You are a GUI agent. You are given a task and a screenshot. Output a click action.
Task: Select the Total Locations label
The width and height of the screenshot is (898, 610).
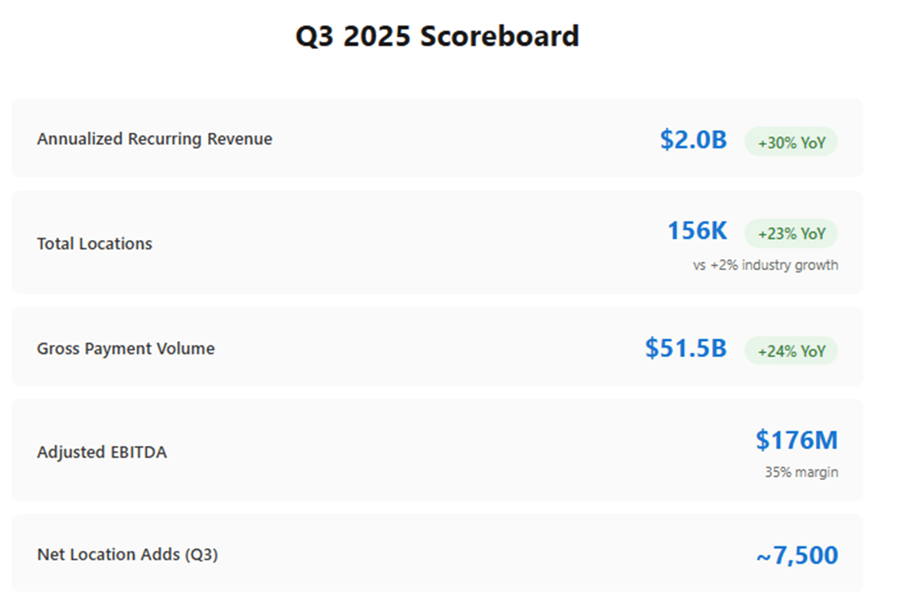(95, 243)
